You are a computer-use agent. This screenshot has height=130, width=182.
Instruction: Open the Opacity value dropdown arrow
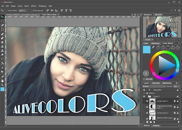click(x=179, y=86)
